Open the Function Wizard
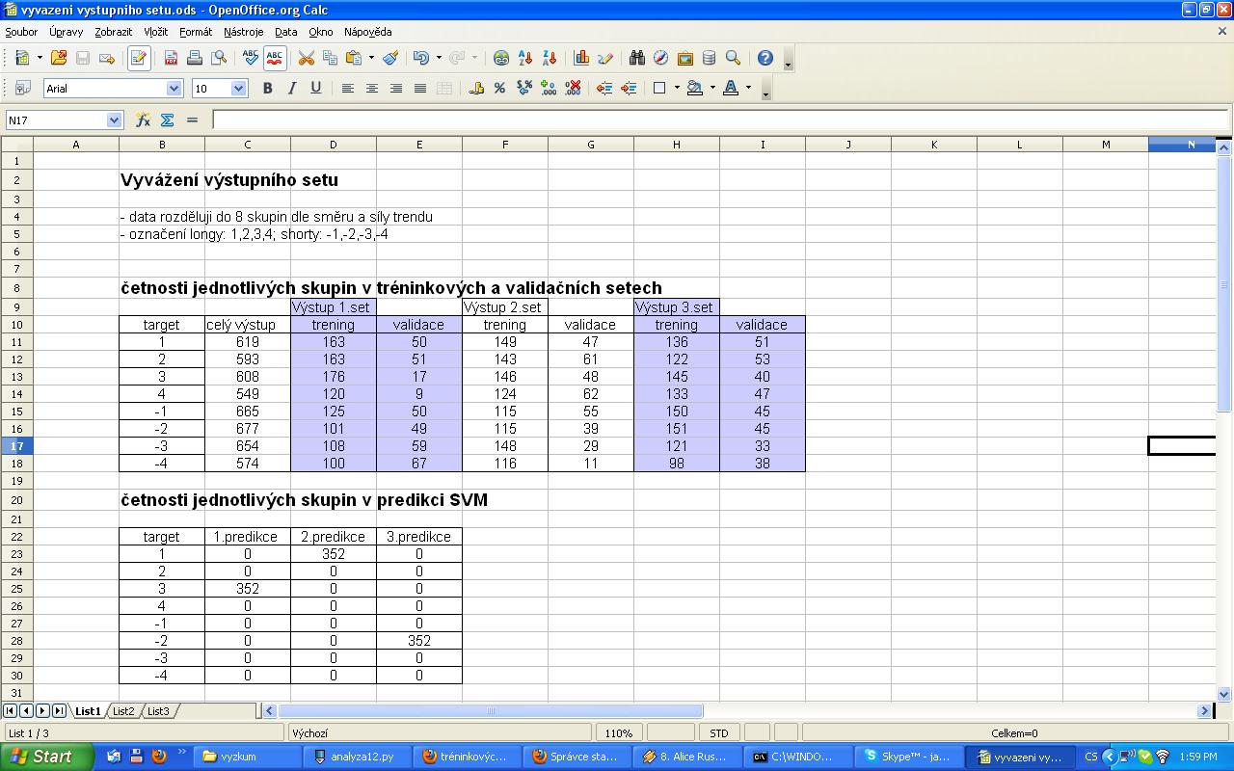1234x771 pixels. (143, 120)
